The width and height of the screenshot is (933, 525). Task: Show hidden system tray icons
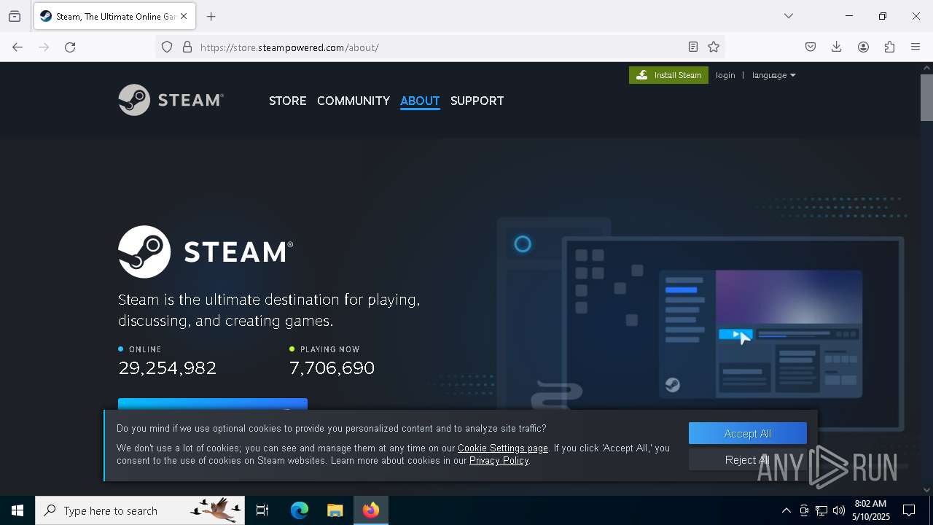click(786, 510)
